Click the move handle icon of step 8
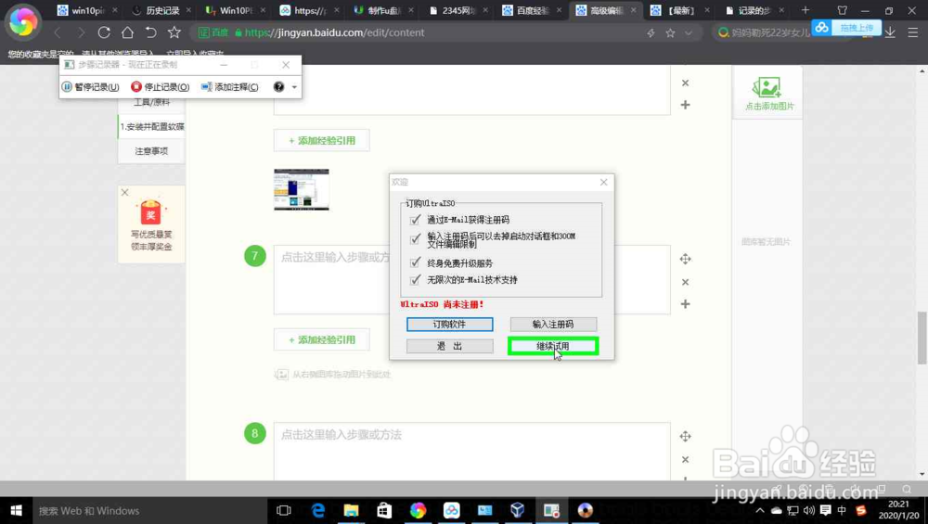 click(686, 437)
